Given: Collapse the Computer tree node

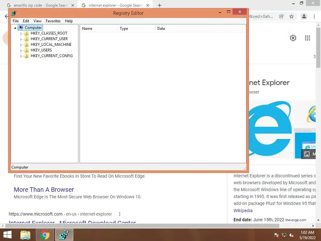Looking at the screenshot, I should click(x=15, y=28).
